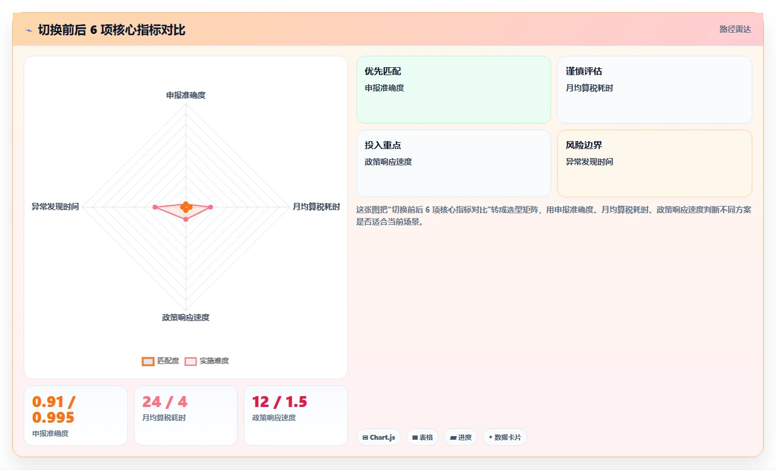Select the 谨慎评估 card

tap(655, 90)
